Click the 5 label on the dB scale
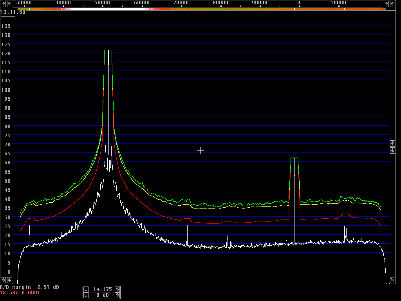 click(9, 263)
